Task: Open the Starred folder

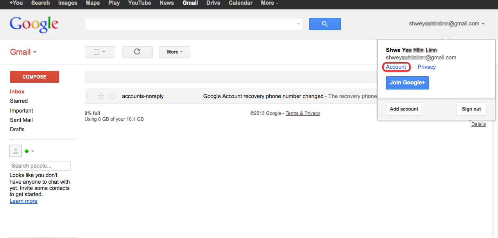Action: click(19, 101)
